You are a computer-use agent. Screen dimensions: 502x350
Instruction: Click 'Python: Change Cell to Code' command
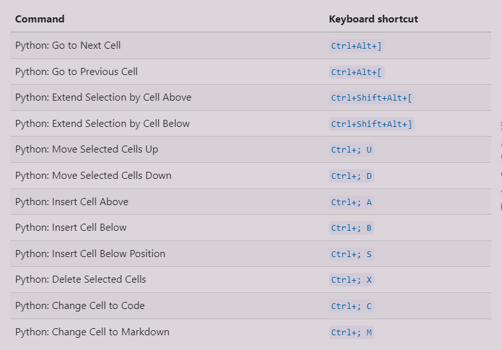pyautogui.click(x=80, y=306)
